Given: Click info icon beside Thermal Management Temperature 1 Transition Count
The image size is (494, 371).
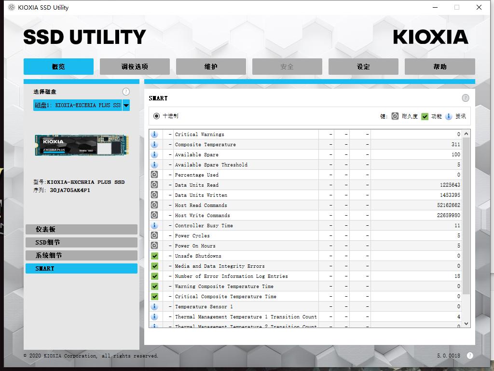Looking at the screenshot, I should 154,316.
